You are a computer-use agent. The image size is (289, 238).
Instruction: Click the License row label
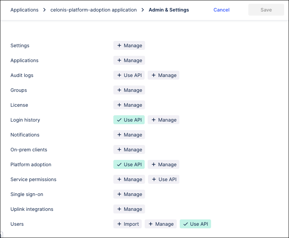19,105
